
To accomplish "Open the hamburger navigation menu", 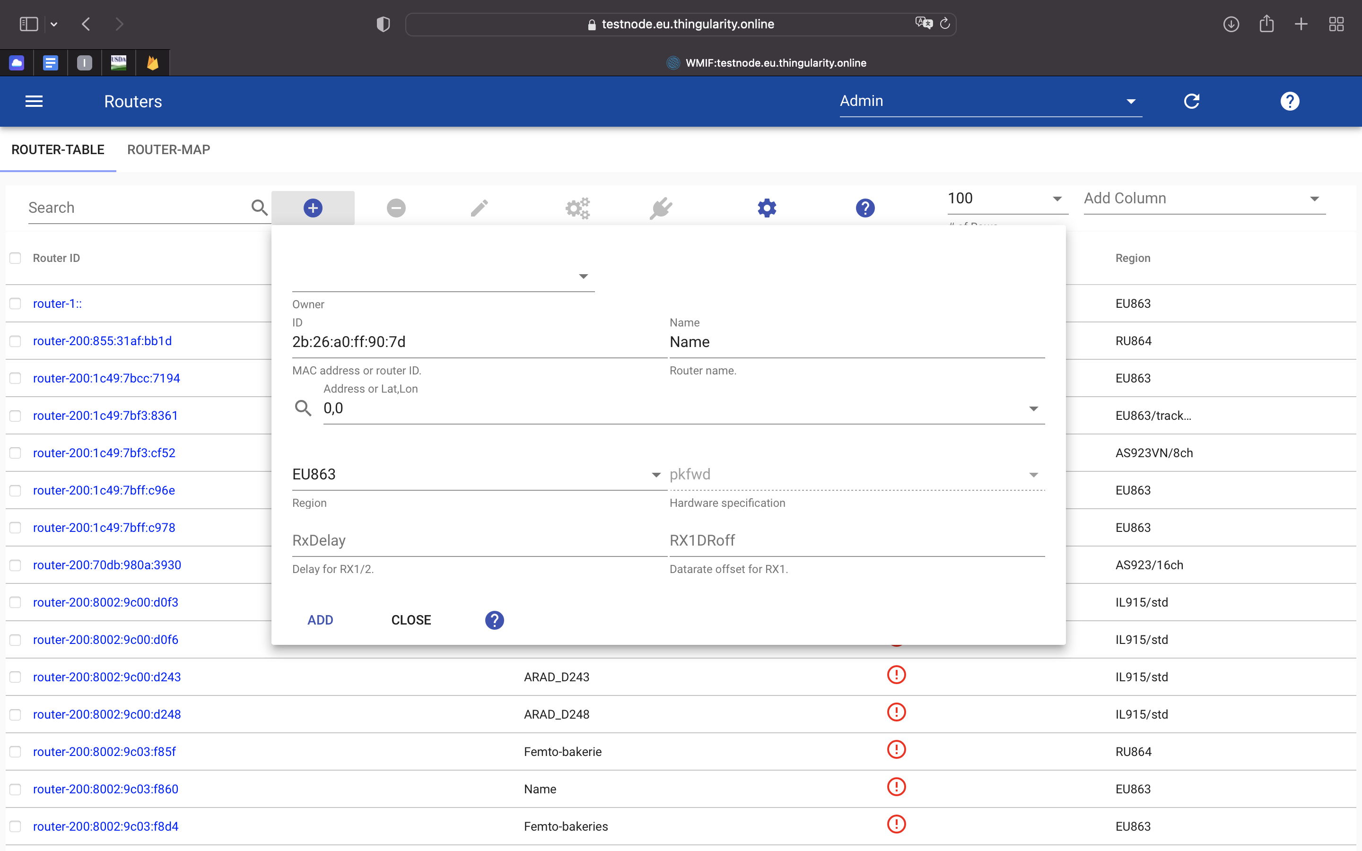I will [x=34, y=101].
